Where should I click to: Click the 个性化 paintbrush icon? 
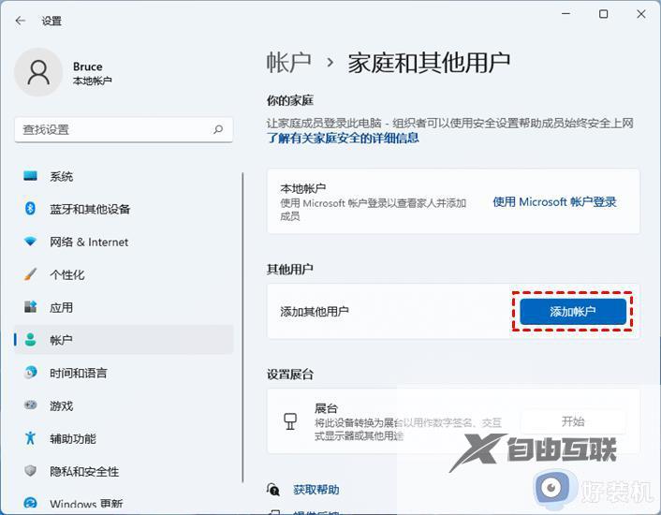click(30, 274)
